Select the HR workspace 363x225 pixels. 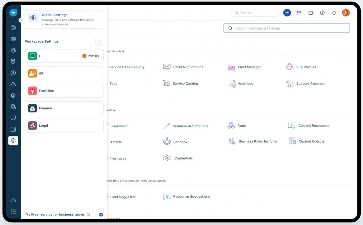coord(64,73)
